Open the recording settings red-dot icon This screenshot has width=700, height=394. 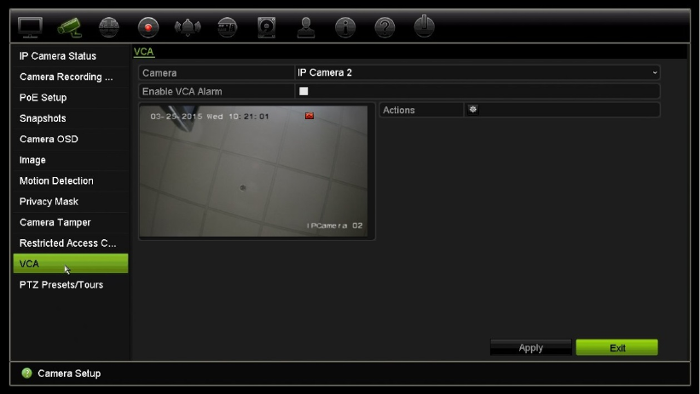tap(148, 27)
